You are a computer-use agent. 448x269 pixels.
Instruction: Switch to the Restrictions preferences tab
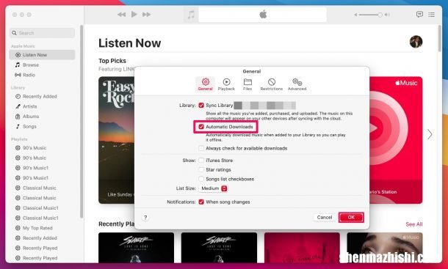click(x=272, y=84)
